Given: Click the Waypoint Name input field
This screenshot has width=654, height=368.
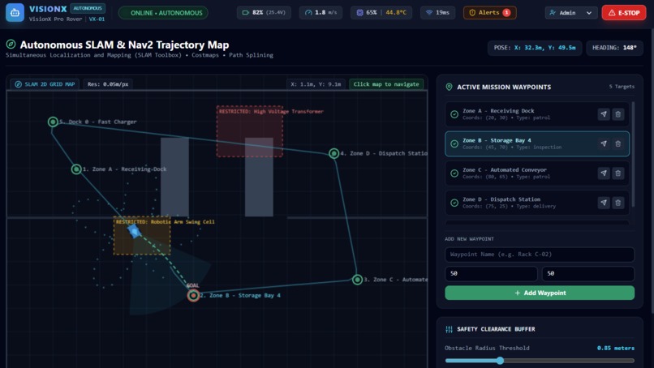Looking at the screenshot, I should pos(540,255).
